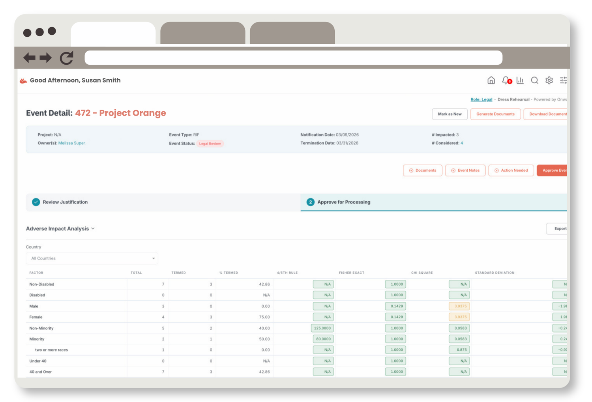Open the filter sliders icon
This screenshot has width=592, height=402.
tap(563, 80)
